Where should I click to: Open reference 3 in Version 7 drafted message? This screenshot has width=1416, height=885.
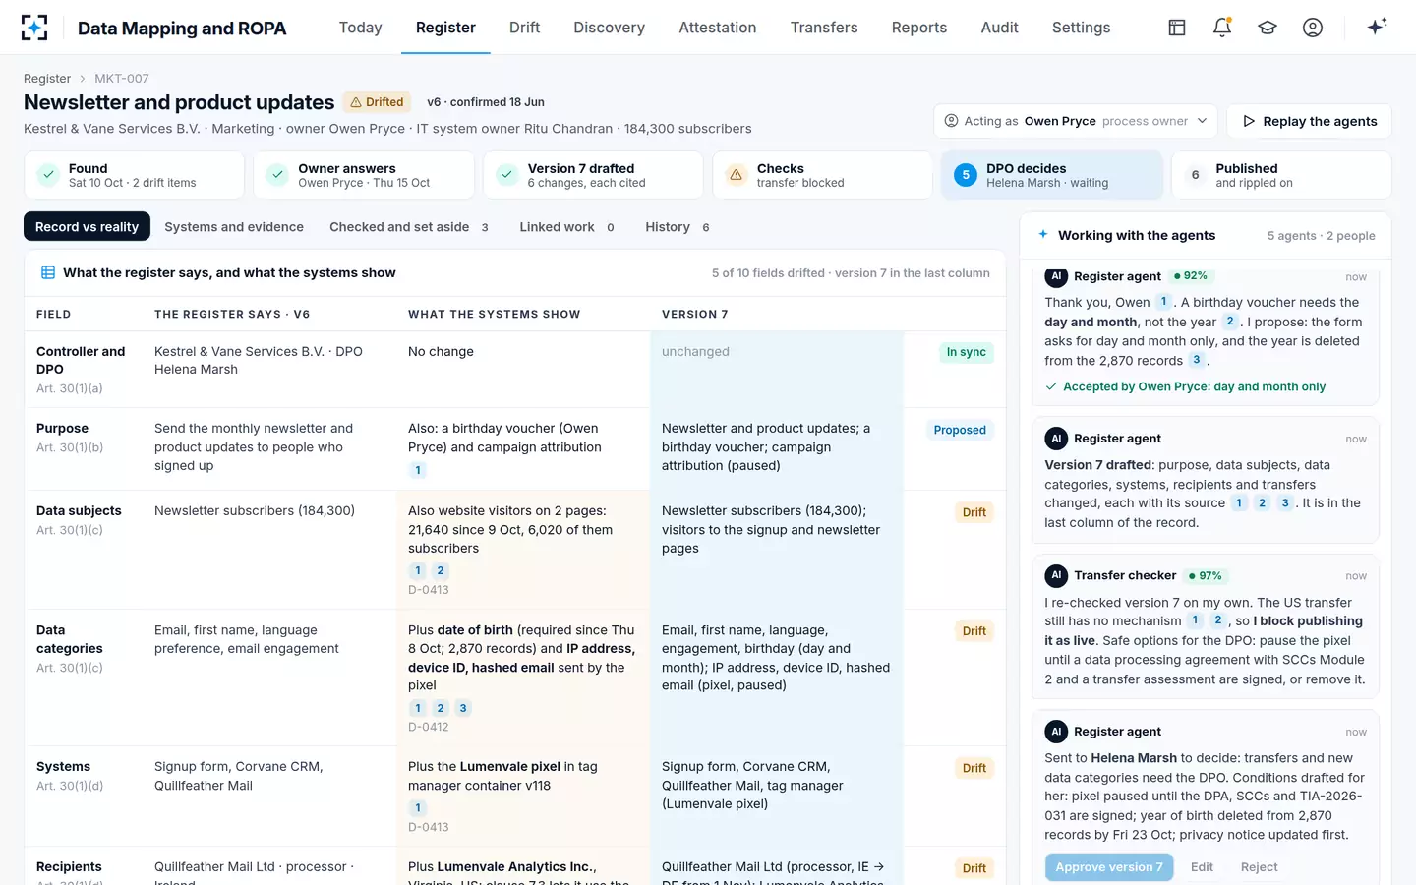pyautogui.click(x=1285, y=502)
